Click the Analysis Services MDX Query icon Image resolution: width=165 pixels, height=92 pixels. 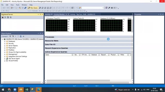point(43,8)
